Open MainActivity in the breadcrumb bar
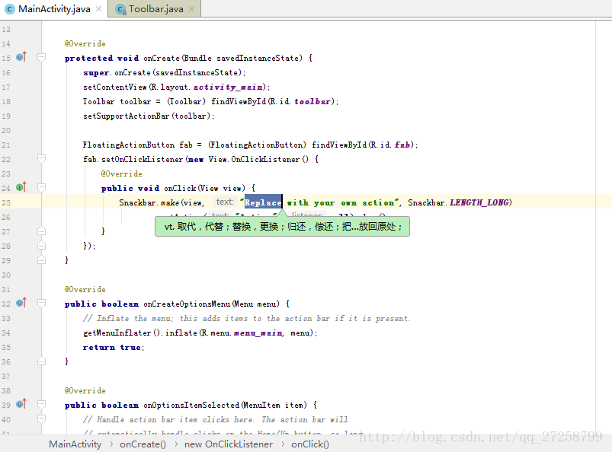The image size is (612, 452). pyautogui.click(x=75, y=444)
